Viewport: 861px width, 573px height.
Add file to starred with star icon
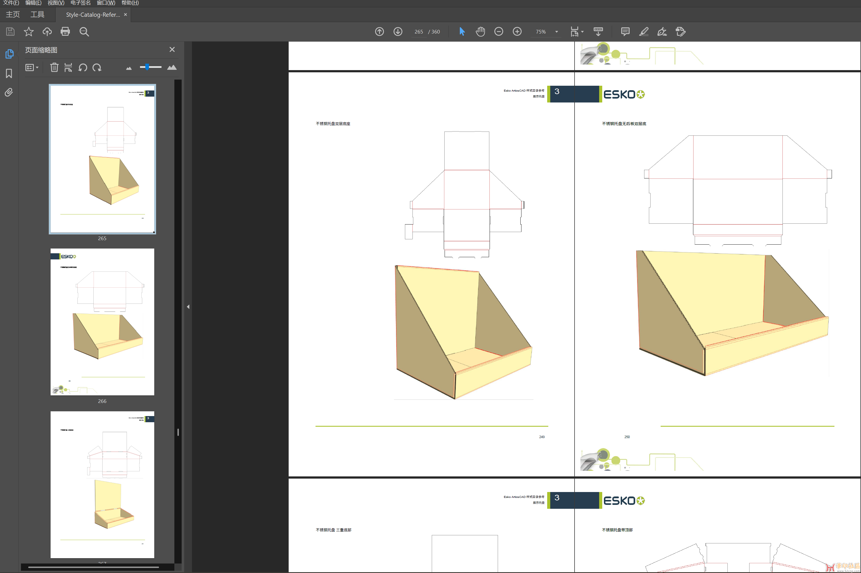[x=29, y=32]
